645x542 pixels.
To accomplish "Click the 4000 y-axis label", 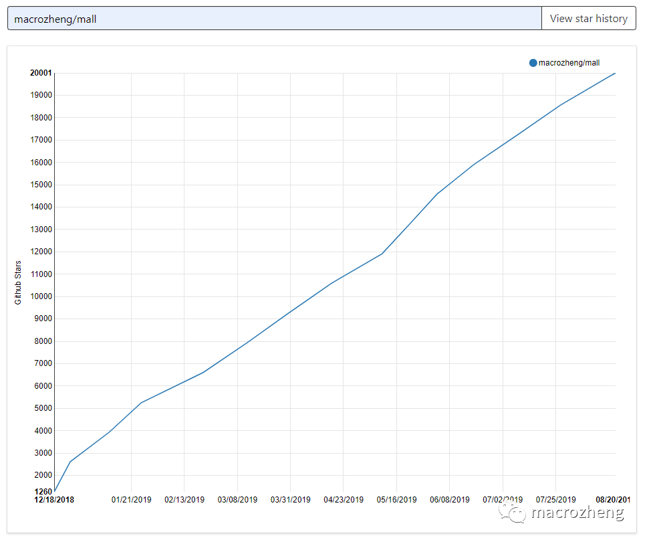I will coord(43,430).
